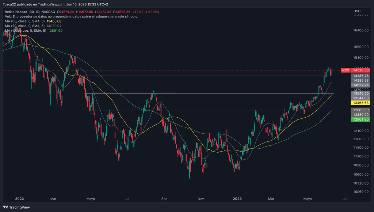The width and height of the screenshot is (374, 212).
Task: Click the yellow 13465.68 MA price label
Action: point(360,103)
